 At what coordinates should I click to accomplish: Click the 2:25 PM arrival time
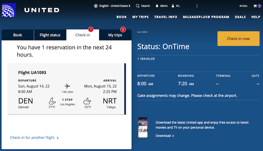point(110,92)
